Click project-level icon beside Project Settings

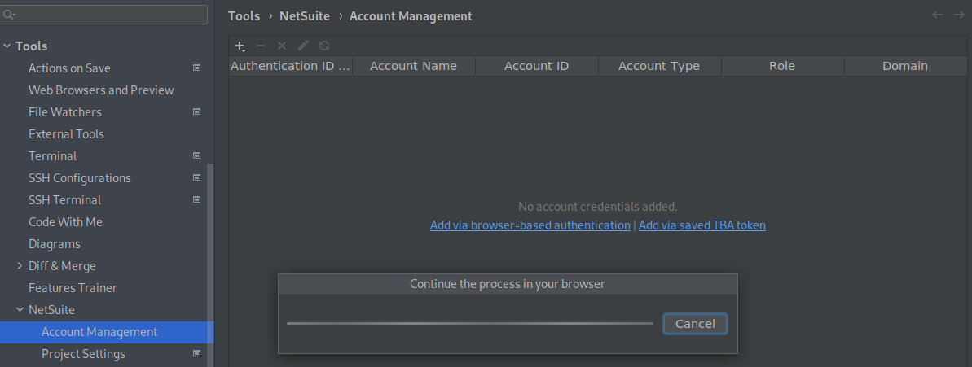(x=196, y=353)
